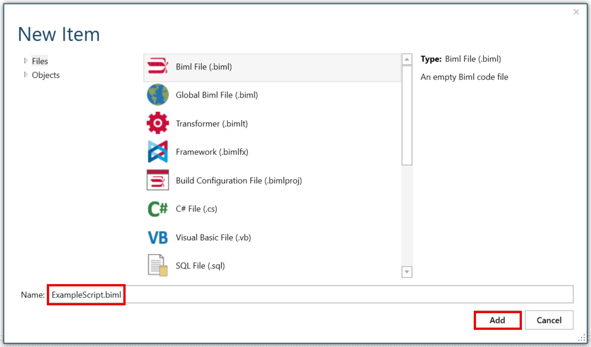Screen dimensions: 591x347
Task: Choose the Transformer gear icon
Action: pos(158,124)
